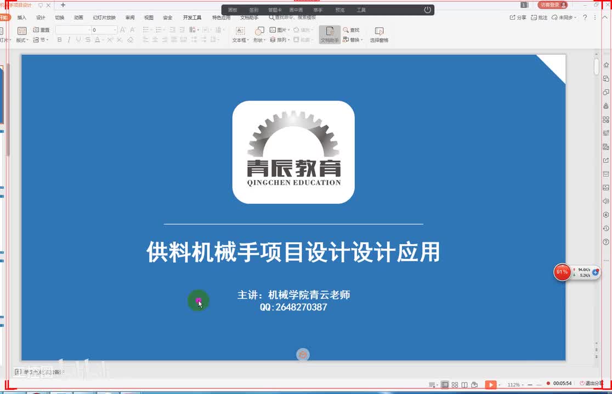This screenshot has height=394, width=612.
Task: Click the notes toggle icon in status bar
Action: [x=433, y=385]
